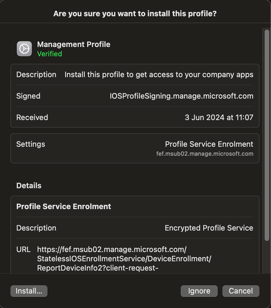Click Description label in the Details section

click(x=36, y=228)
